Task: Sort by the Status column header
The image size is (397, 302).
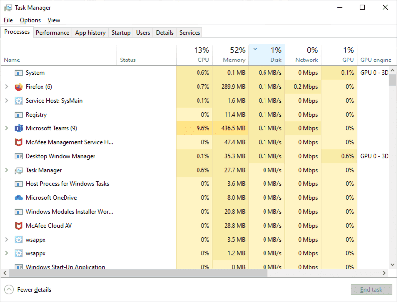Action: pos(146,55)
